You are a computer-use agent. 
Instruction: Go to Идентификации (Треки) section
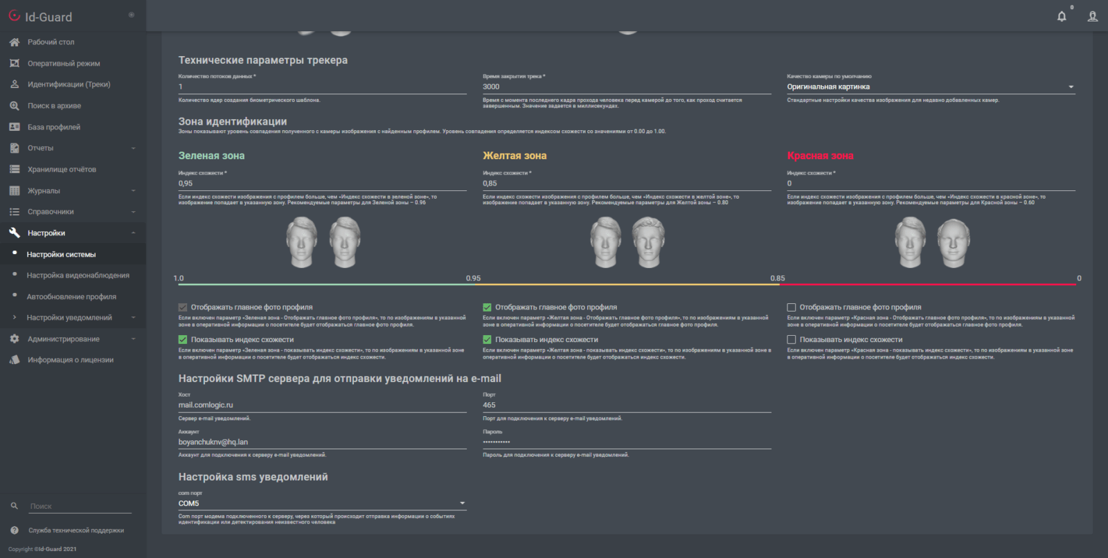(x=69, y=84)
